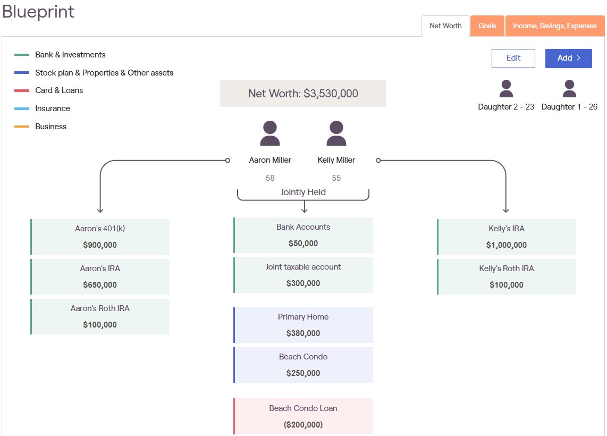Click the Net Worth total banner
This screenshot has width=607, height=436.
[x=303, y=94]
